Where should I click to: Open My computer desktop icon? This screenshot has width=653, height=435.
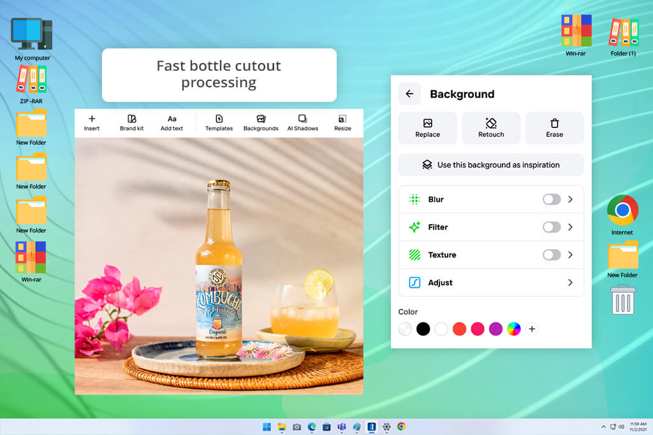click(x=32, y=39)
